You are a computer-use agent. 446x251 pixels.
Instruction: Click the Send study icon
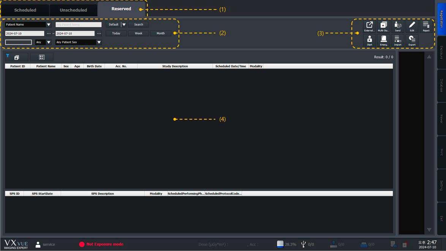398,26
